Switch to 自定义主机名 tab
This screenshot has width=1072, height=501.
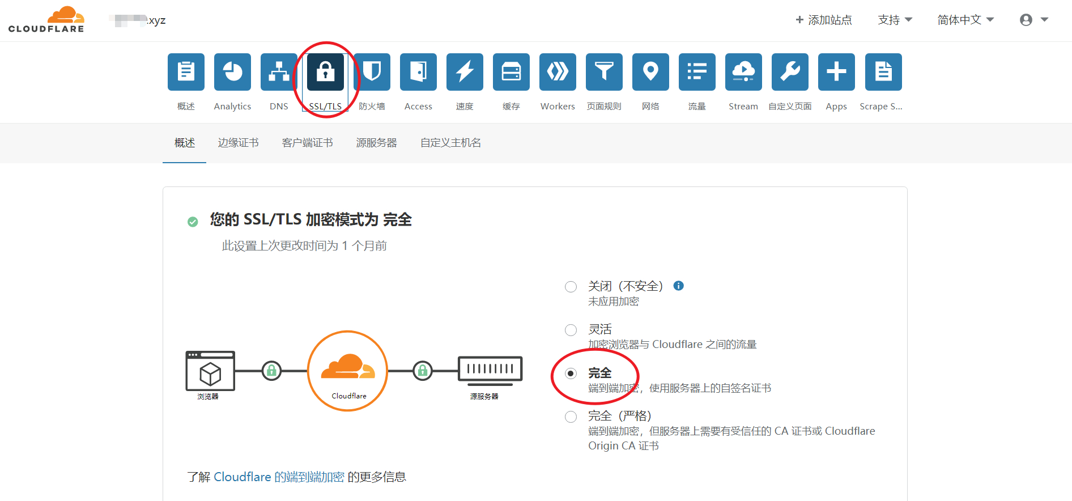[x=451, y=143]
